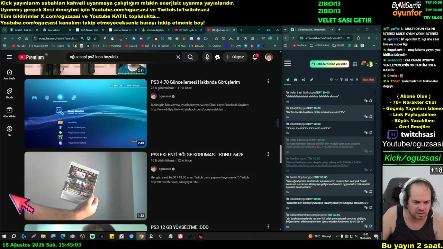Open Streamlabs hamburger menu
The height and width of the screenshot is (249, 443).
[x=288, y=63]
